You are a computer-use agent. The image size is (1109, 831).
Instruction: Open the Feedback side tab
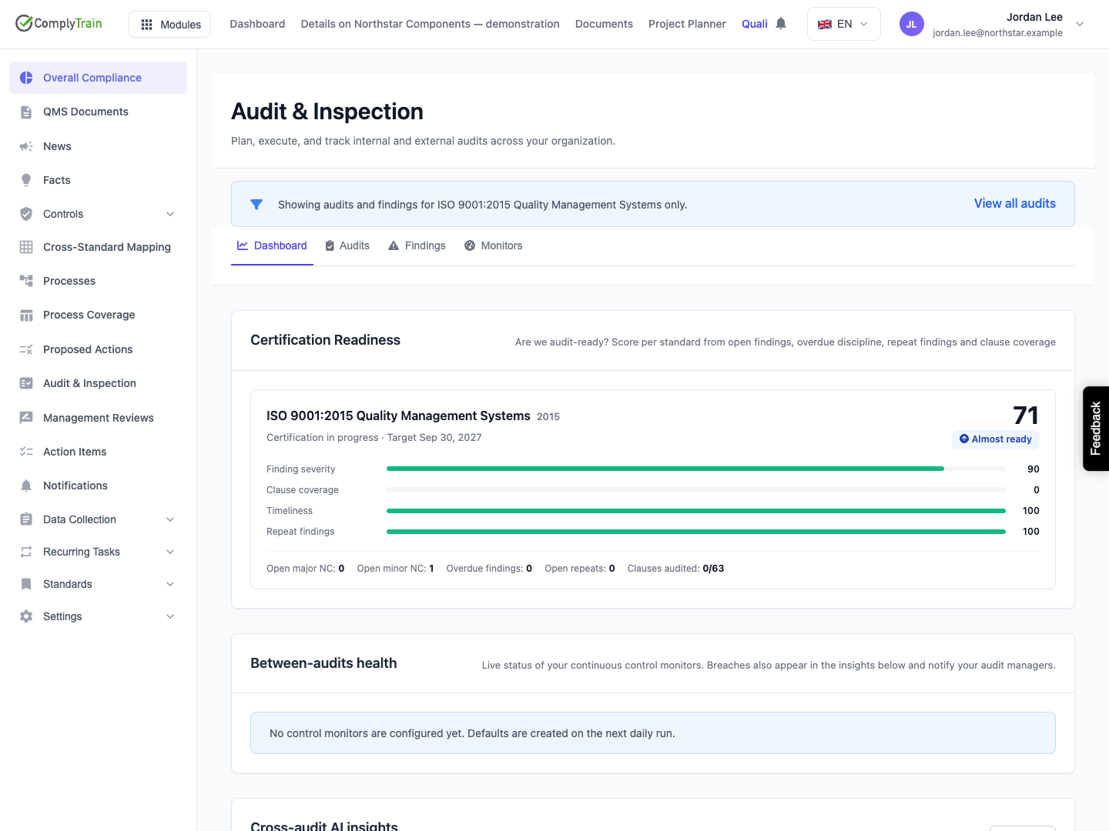[x=1095, y=429]
